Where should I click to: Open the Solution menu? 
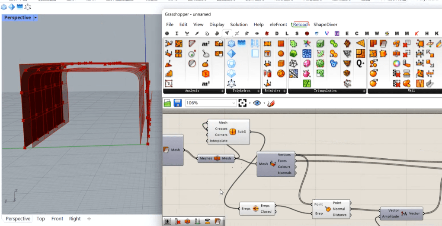pos(239,25)
